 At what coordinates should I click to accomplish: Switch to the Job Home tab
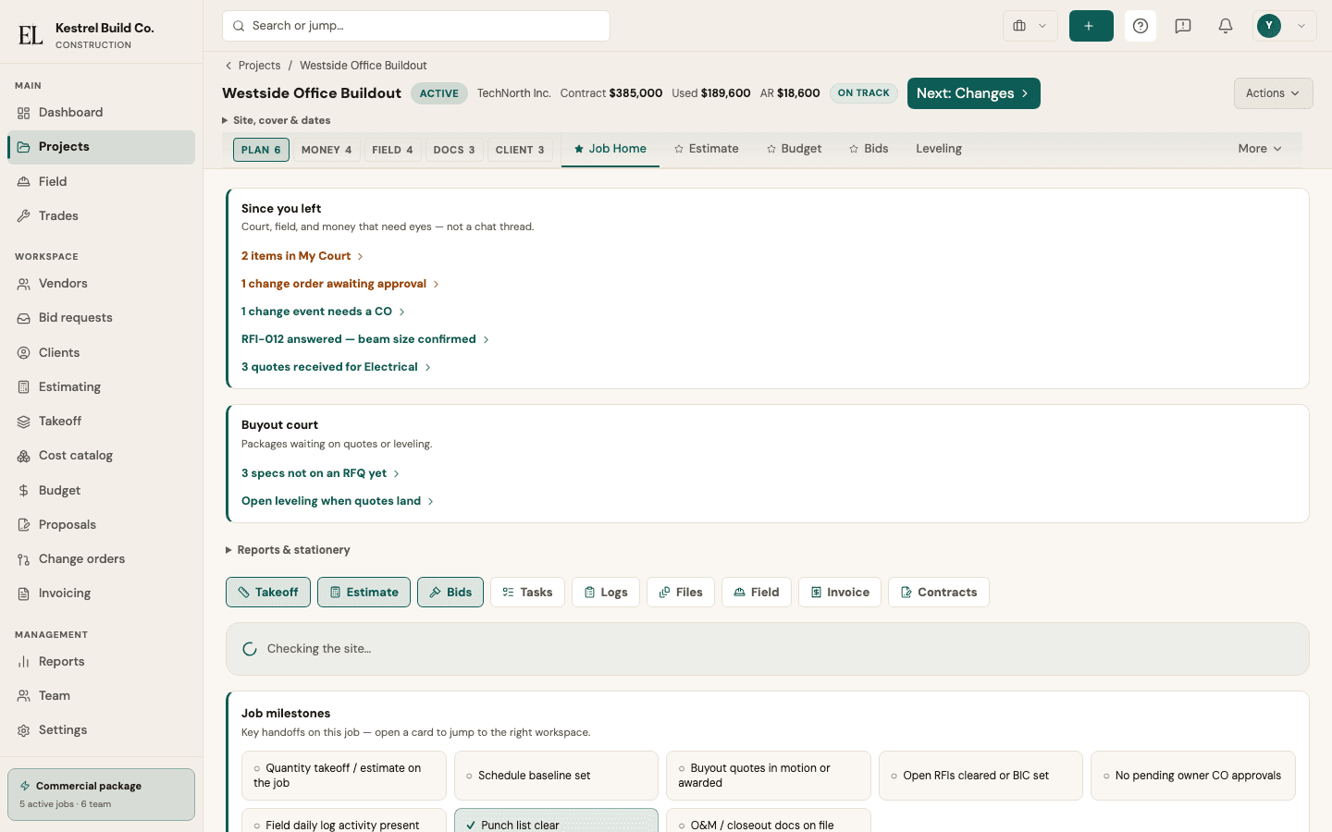point(610,149)
